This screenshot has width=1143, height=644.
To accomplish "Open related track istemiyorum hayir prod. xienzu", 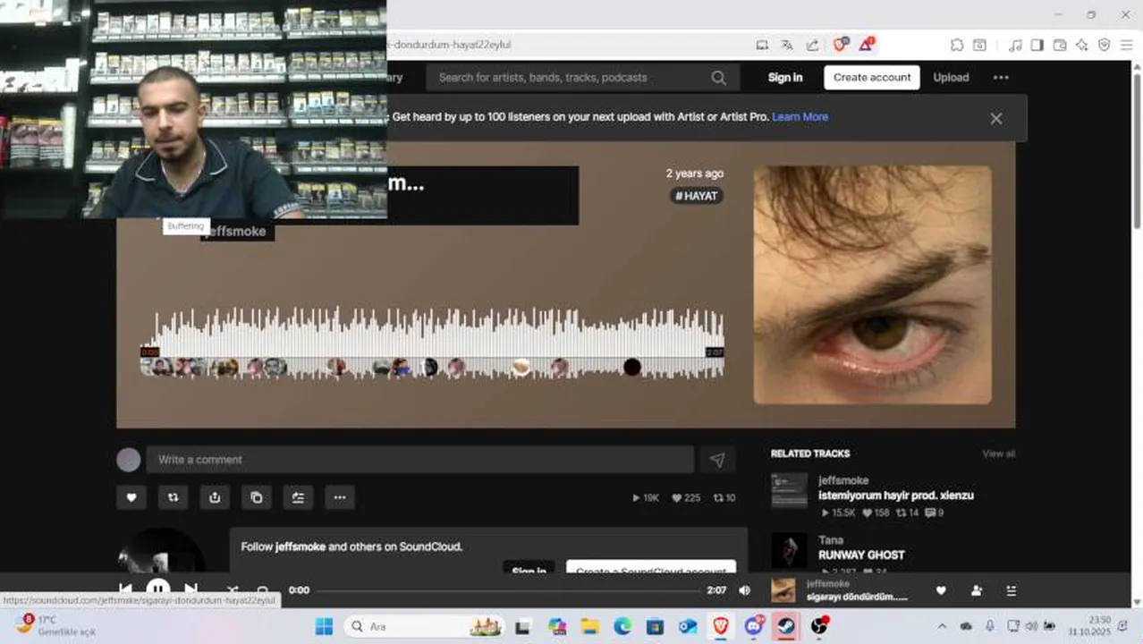I will pyautogui.click(x=895, y=496).
